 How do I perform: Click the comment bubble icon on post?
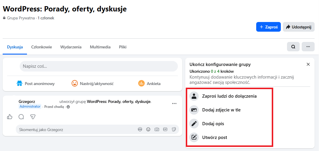tap(21, 117)
